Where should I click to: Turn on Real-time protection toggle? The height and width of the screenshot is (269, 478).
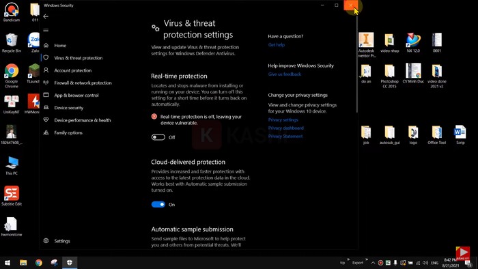pos(158,137)
